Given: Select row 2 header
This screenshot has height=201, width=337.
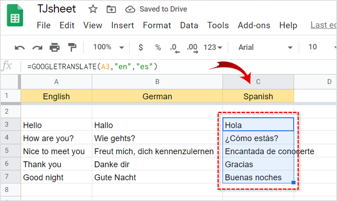Looking at the screenshot, I should (x=10, y=111).
